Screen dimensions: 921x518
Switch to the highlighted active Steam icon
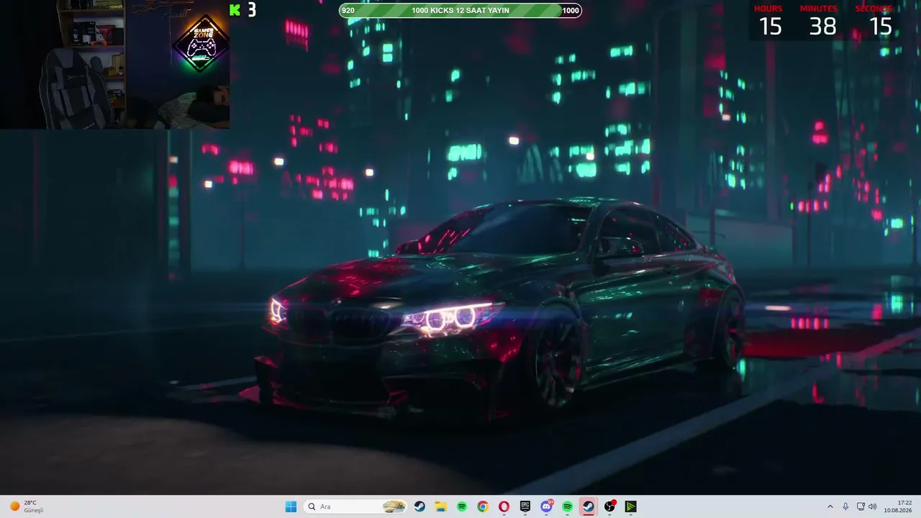point(589,506)
